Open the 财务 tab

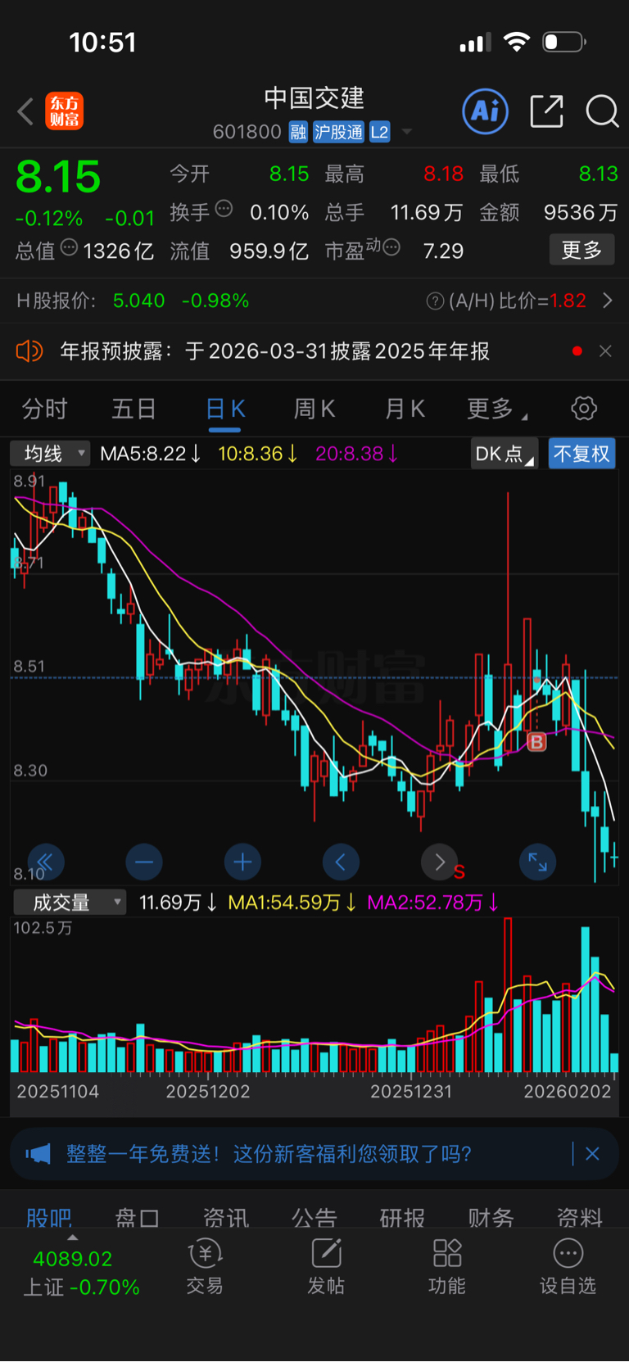point(491,1218)
